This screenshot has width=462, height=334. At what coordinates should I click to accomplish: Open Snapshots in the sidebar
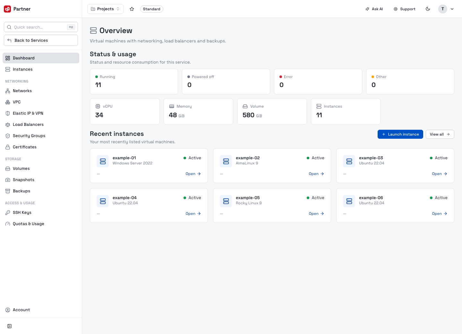(x=41, y=180)
